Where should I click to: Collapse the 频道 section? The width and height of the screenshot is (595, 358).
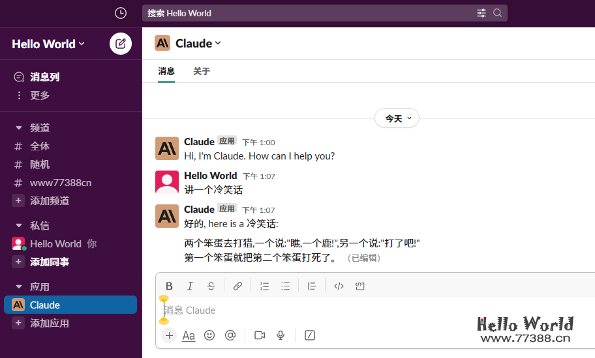[19, 128]
